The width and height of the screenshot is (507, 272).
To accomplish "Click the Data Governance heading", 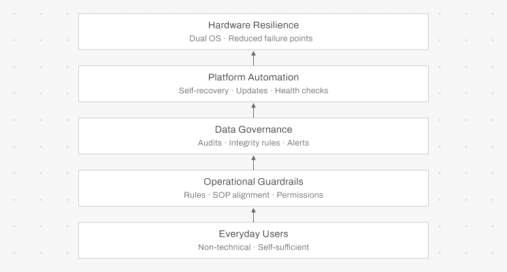I will click(x=253, y=130).
